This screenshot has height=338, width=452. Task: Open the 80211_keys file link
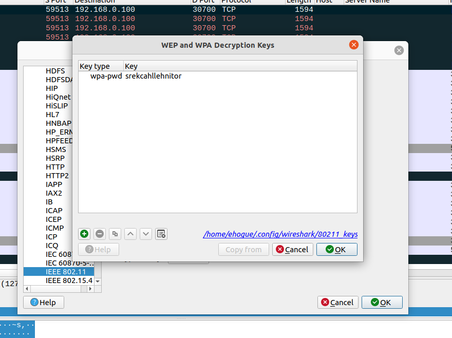click(280, 234)
